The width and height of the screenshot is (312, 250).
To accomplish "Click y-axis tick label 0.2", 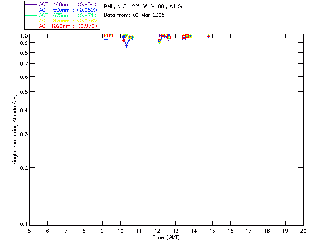I will (24, 168).
